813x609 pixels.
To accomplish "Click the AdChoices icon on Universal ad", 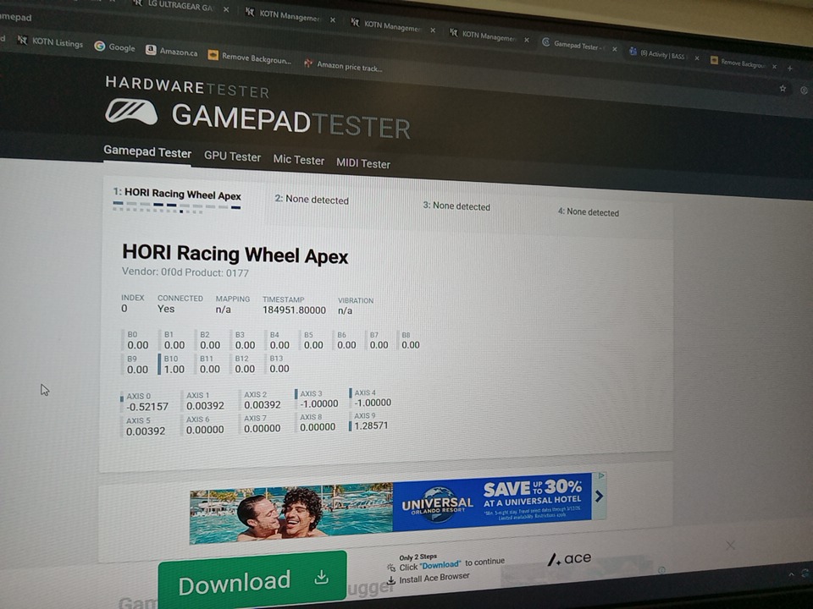I will 600,477.
